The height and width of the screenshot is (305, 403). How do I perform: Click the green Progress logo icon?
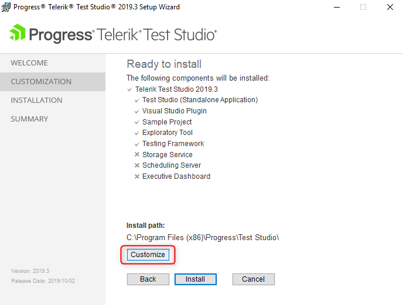tap(18, 32)
